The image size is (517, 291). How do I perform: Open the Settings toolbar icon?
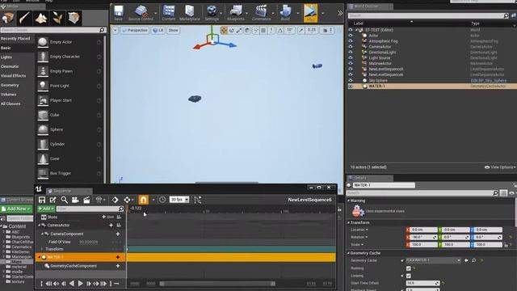coord(212,13)
